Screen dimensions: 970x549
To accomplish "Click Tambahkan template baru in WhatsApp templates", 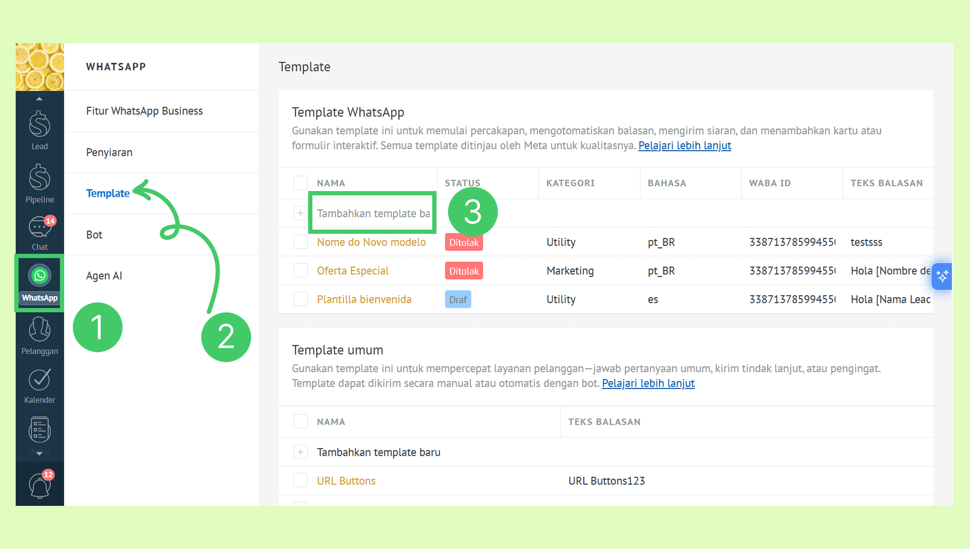I will click(373, 214).
